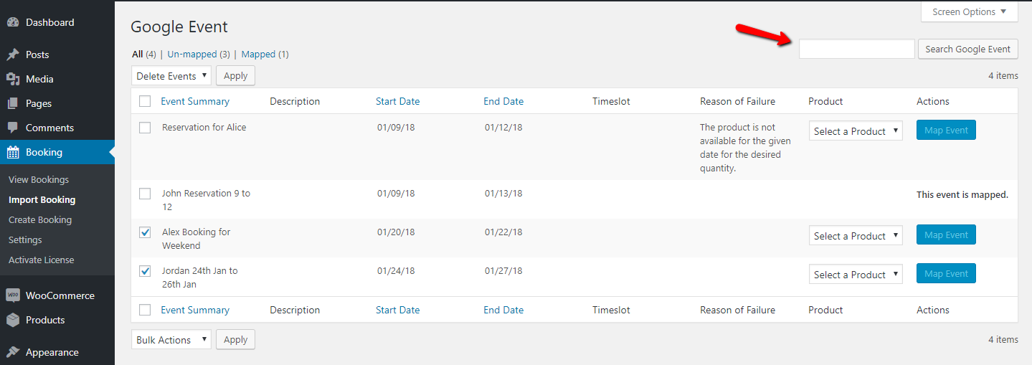Toggle the select-all checkbox in table header
The width and height of the screenshot is (1032, 365).
click(x=145, y=101)
